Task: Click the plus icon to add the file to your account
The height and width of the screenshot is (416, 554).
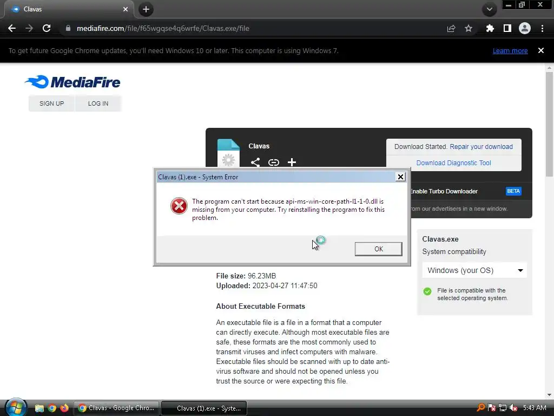Action: coord(292,162)
